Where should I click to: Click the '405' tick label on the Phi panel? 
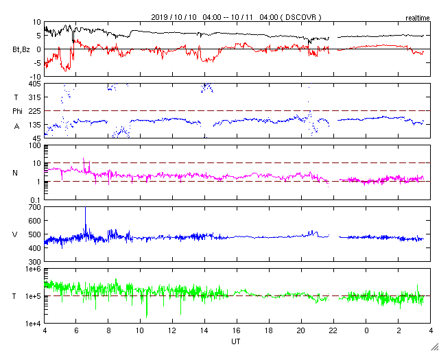pyautogui.click(x=35, y=84)
